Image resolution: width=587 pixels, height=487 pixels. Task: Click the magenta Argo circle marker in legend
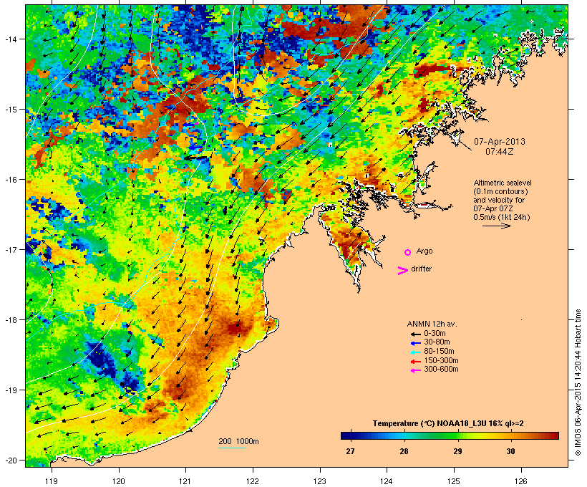pyautogui.click(x=408, y=252)
